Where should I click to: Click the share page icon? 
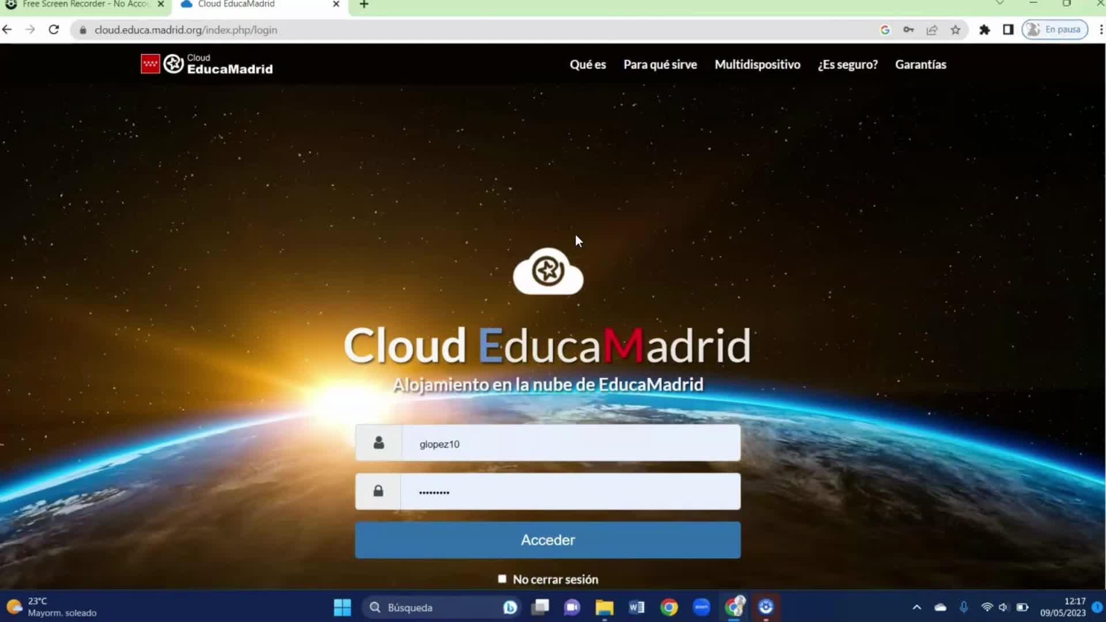[932, 30]
